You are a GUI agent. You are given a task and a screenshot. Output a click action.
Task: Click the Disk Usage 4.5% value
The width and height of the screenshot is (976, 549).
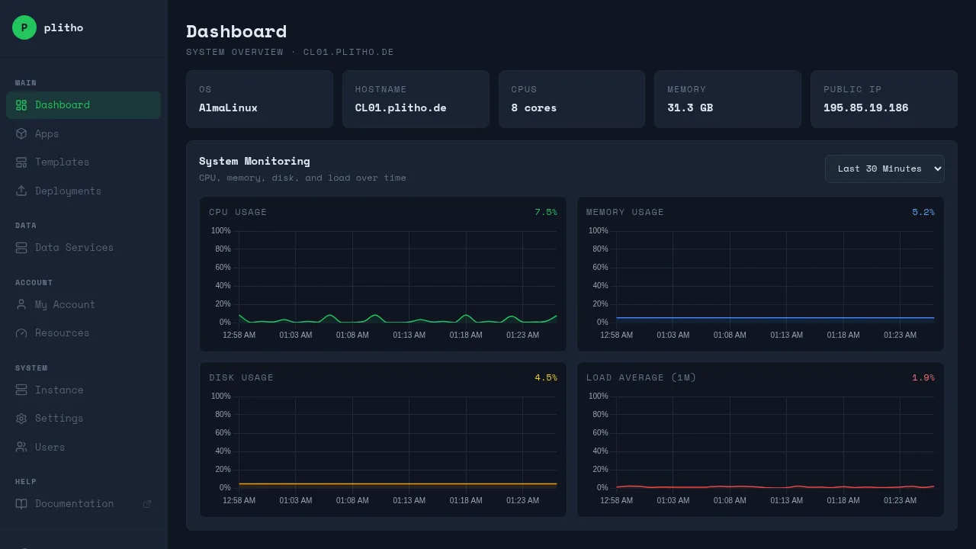point(545,377)
